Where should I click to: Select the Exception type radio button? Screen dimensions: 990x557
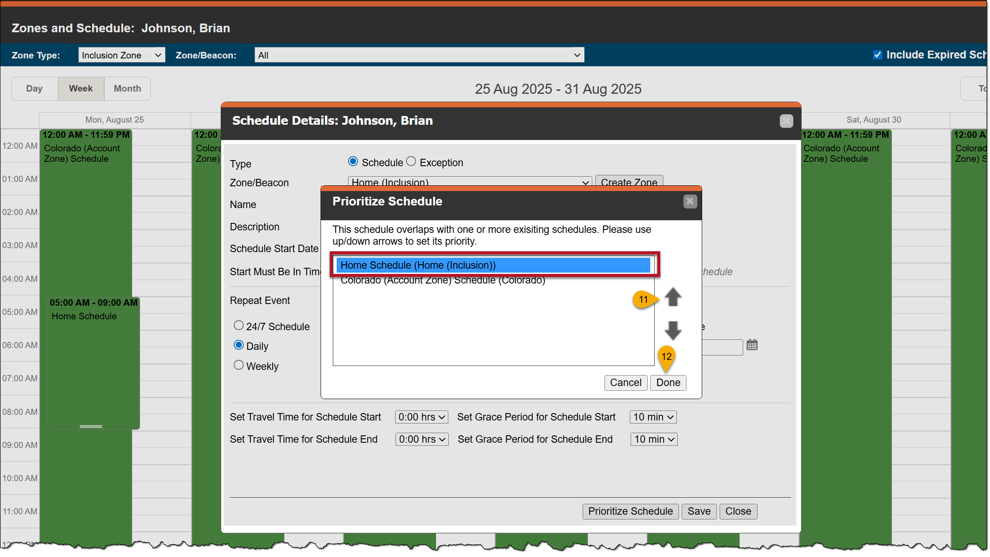(x=411, y=162)
